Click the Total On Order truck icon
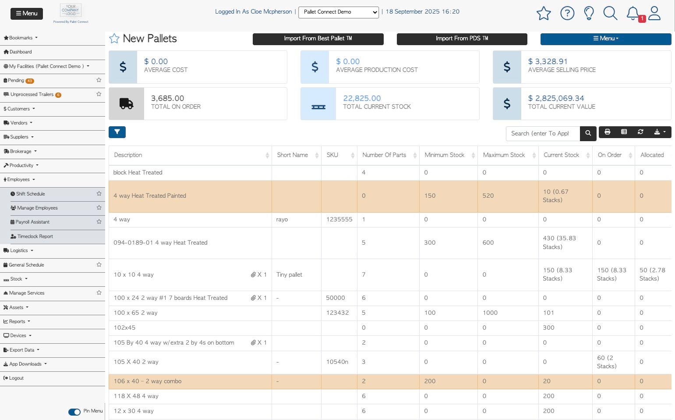The height and width of the screenshot is (420, 675). pos(126,103)
